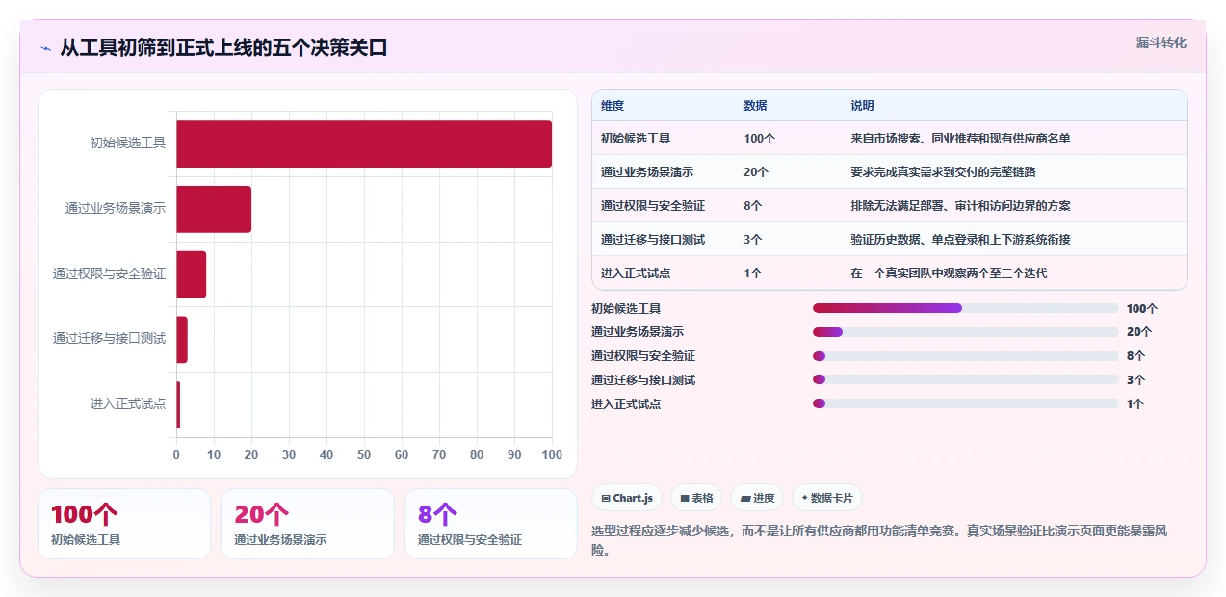Click the 表格 tag chip
The height and width of the screenshot is (597, 1226).
pos(696,498)
